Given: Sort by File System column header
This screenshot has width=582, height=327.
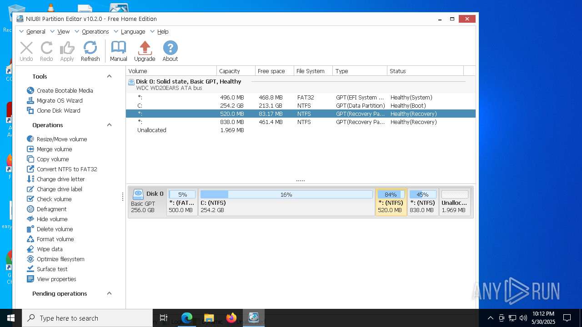Looking at the screenshot, I should tap(313, 71).
